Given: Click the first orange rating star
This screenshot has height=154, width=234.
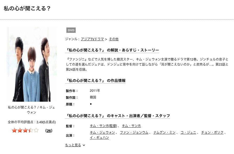Looking at the screenshot, I should (14, 130).
